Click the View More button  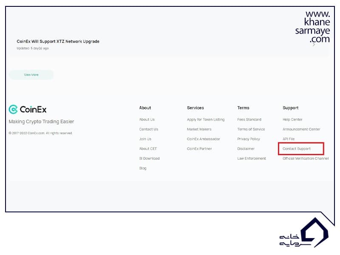click(x=31, y=75)
